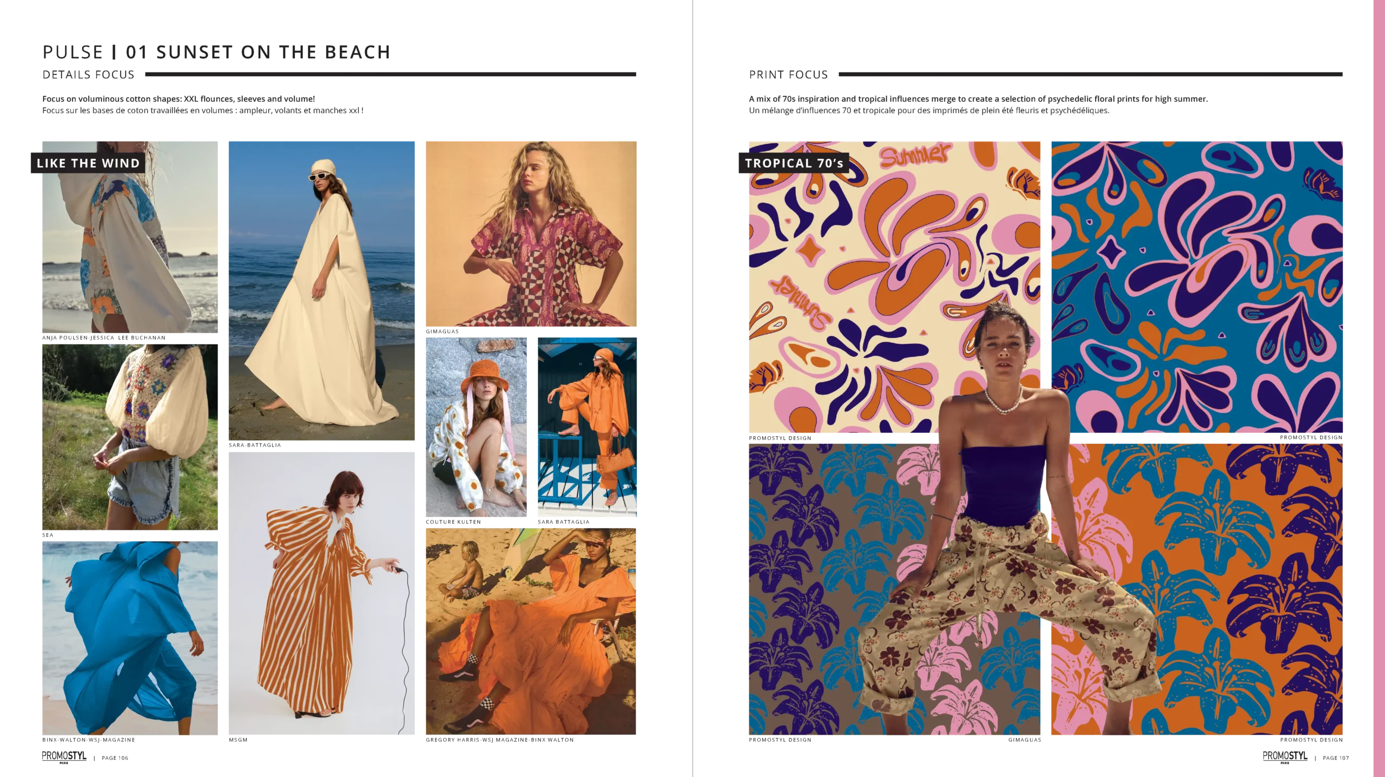Open the Gregory Harris orange gown beach photo
The image size is (1385, 777).
click(531, 632)
